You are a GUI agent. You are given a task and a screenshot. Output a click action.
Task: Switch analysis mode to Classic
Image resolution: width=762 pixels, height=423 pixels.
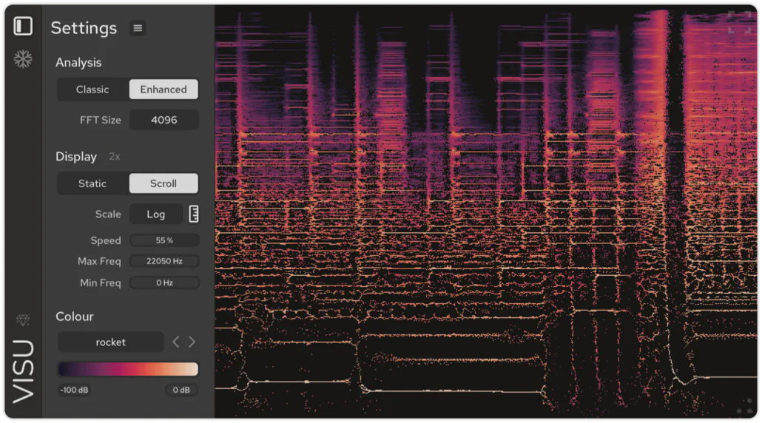(92, 89)
